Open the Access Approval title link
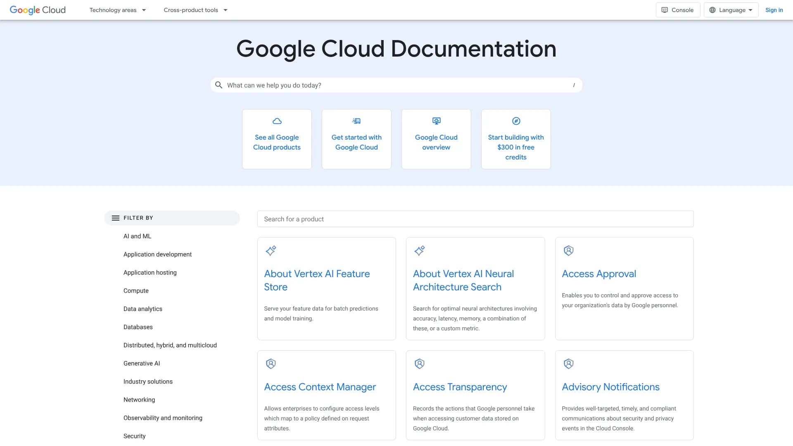This screenshot has height=446, width=793. [599, 274]
